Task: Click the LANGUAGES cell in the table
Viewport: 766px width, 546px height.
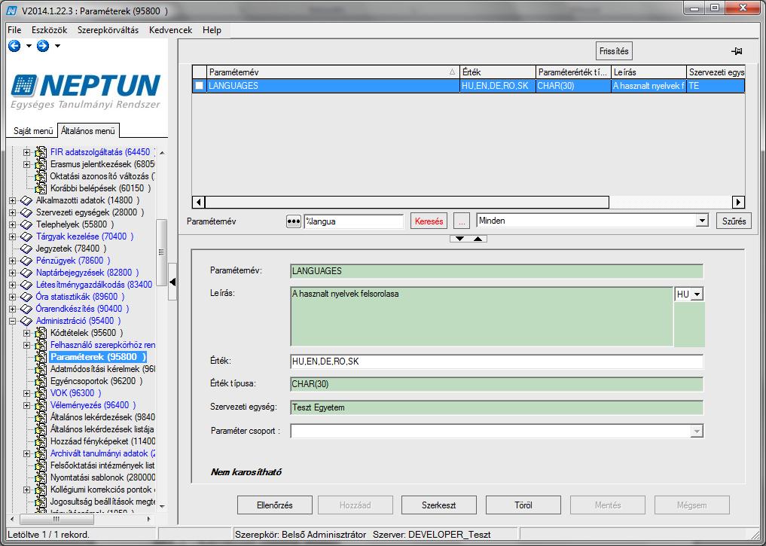Action: pos(333,85)
